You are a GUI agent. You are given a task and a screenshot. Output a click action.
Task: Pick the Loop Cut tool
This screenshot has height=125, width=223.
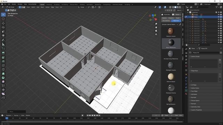coord(3,66)
